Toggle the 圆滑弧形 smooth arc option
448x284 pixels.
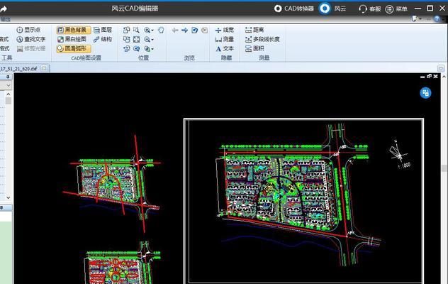point(74,49)
